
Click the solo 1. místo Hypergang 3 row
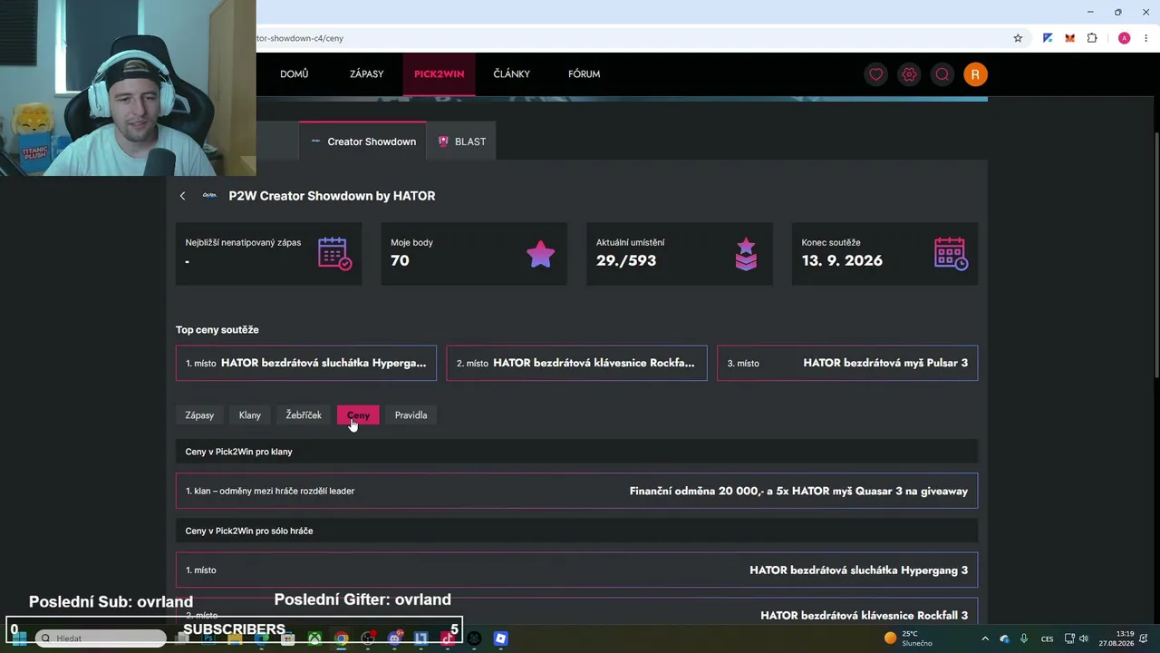[576, 570]
